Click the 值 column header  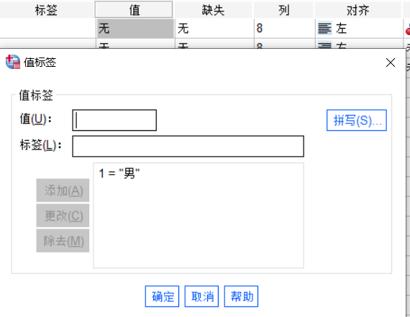click(x=134, y=9)
